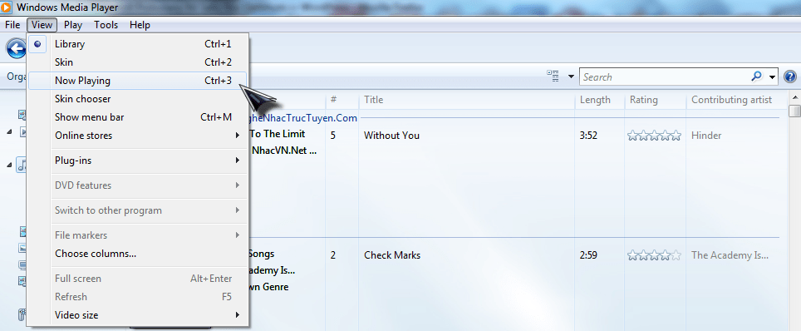Close the View menu
This screenshot has width=801, height=331.
(x=42, y=25)
